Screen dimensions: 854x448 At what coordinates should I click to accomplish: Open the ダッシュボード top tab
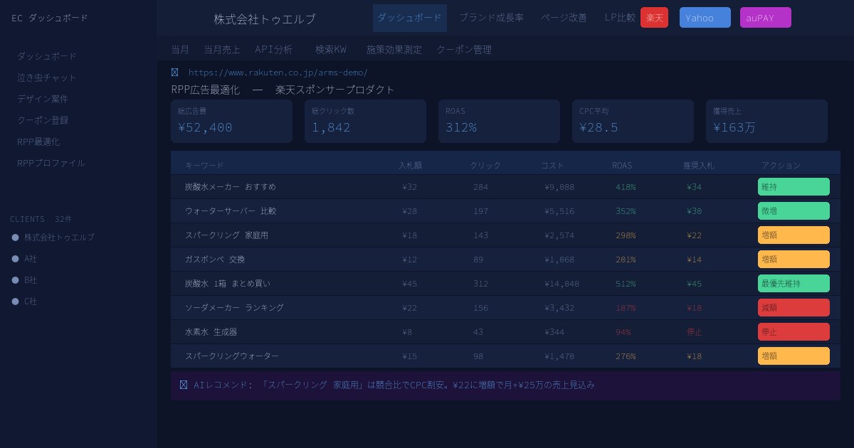409,18
